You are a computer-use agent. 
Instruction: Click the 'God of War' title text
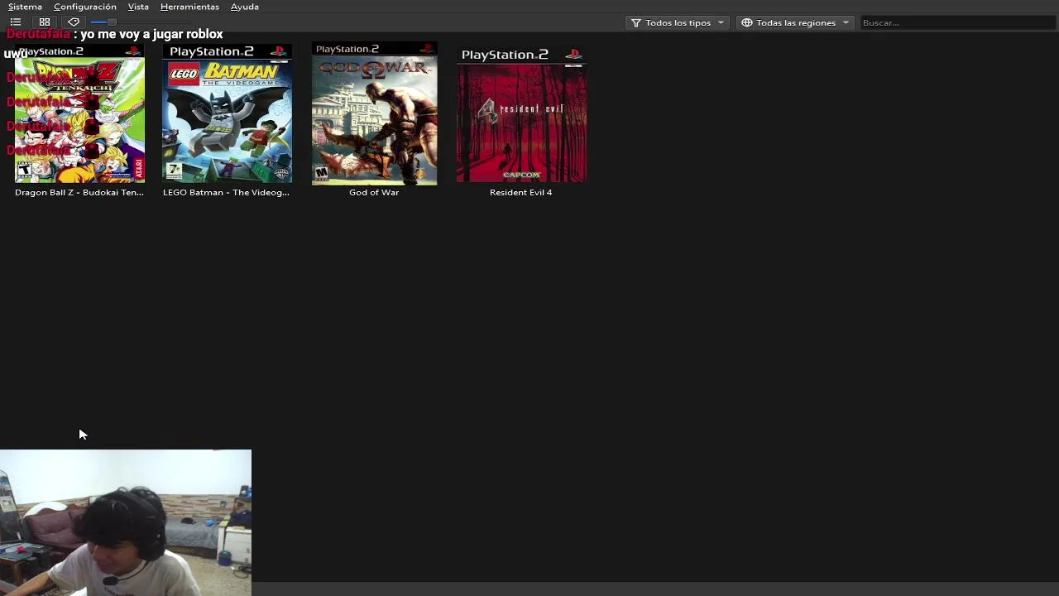(x=374, y=192)
